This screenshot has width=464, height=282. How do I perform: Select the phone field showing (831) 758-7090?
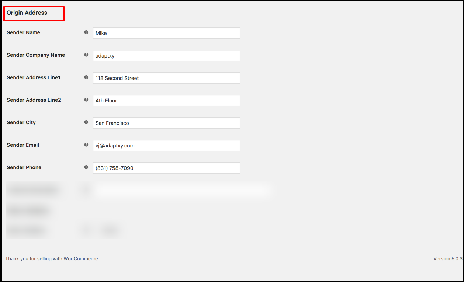[x=167, y=168]
